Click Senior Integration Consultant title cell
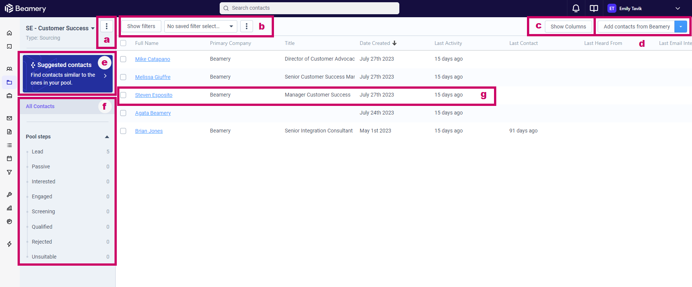This screenshot has width=692, height=287. pos(319,131)
